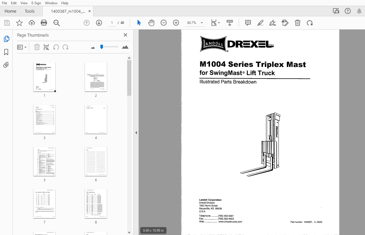
Task: Rotate pages counterclockwise in thumbnails panel
Action: pos(56,47)
